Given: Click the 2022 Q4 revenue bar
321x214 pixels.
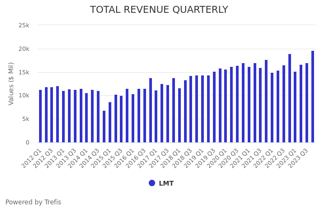Looking at the screenshot, I should pyautogui.click(x=290, y=98).
